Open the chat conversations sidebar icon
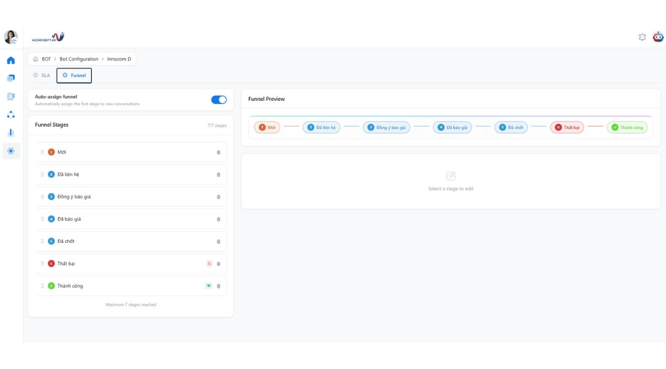Viewport: 666px width, 369px height. [10, 78]
